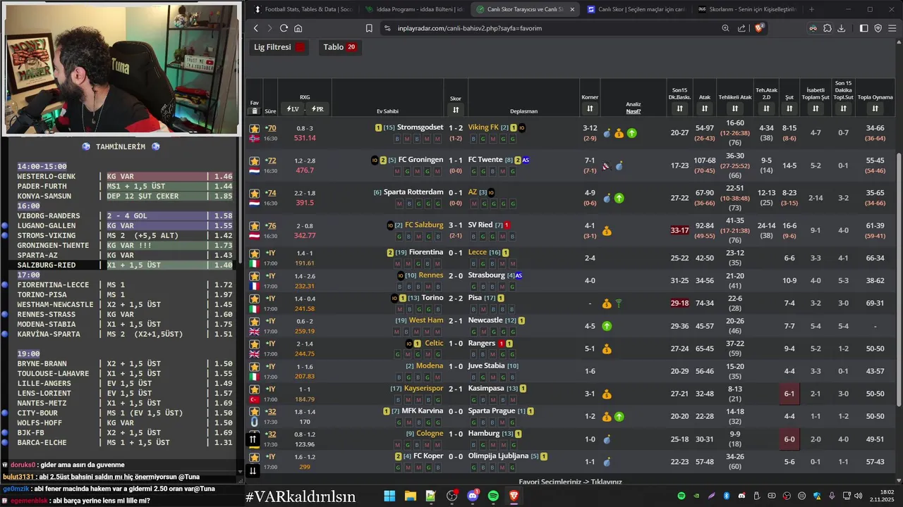The width and height of the screenshot is (903, 507).
Task: Open Windows Start menu
Action: 389,496
